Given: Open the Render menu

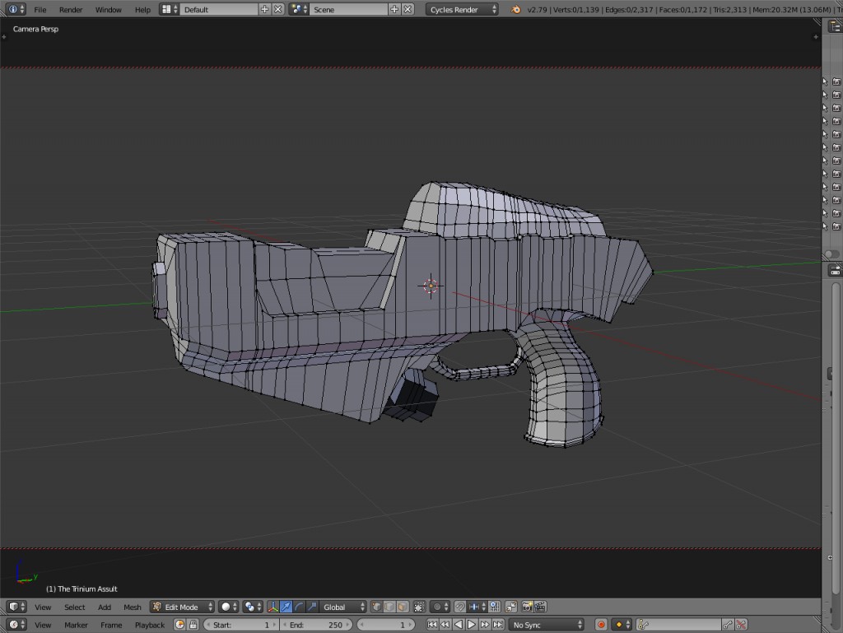Looking at the screenshot, I should (71, 9).
